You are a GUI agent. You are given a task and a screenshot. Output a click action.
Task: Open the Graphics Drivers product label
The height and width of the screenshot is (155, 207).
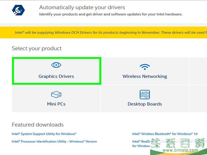[x=56, y=76]
